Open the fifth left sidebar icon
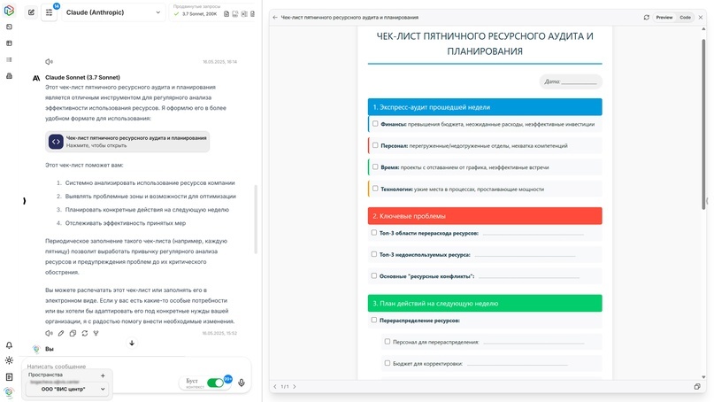The width and height of the screenshot is (714, 402). (x=9, y=76)
